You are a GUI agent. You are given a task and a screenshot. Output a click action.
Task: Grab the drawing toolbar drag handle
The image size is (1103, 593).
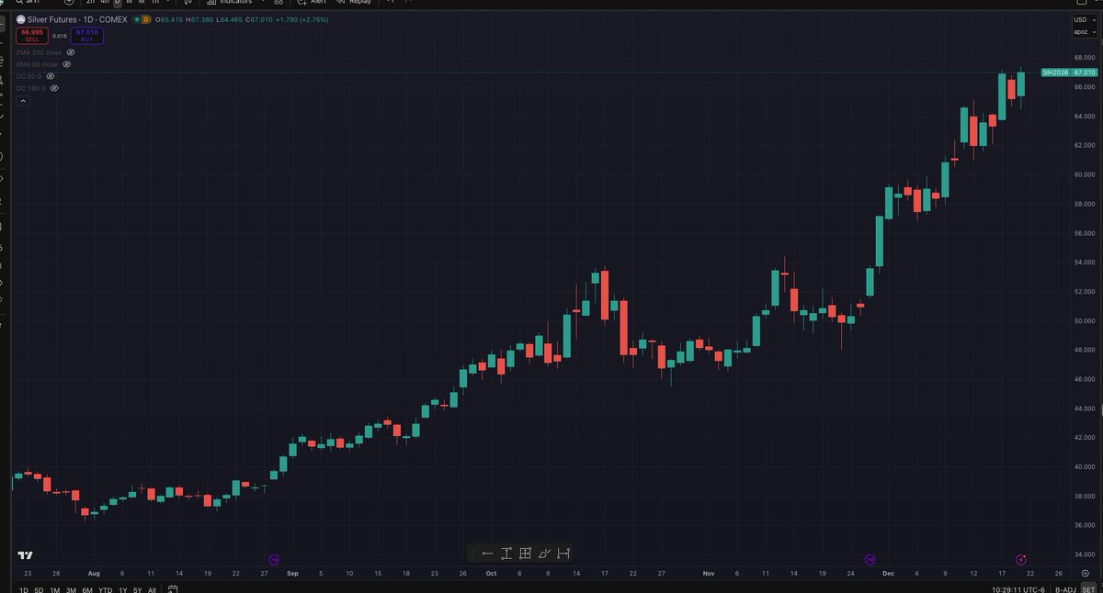(x=472, y=554)
